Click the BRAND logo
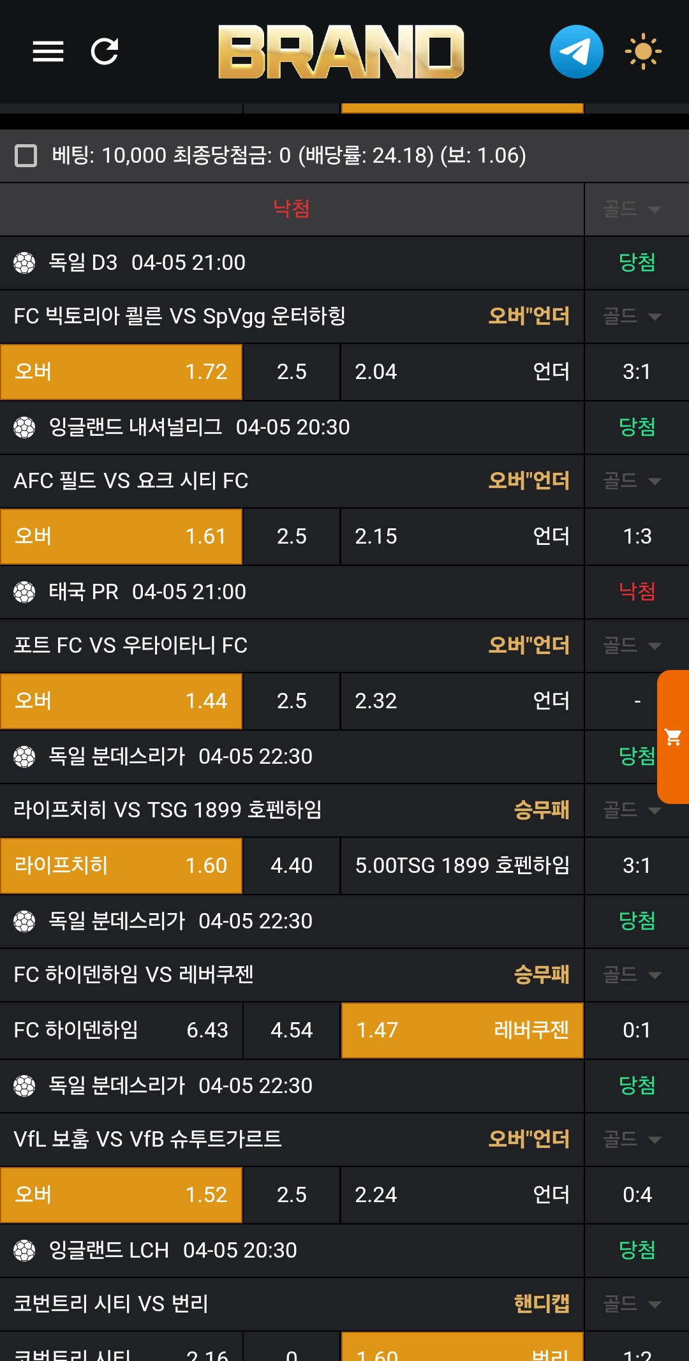 [x=341, y=52]
